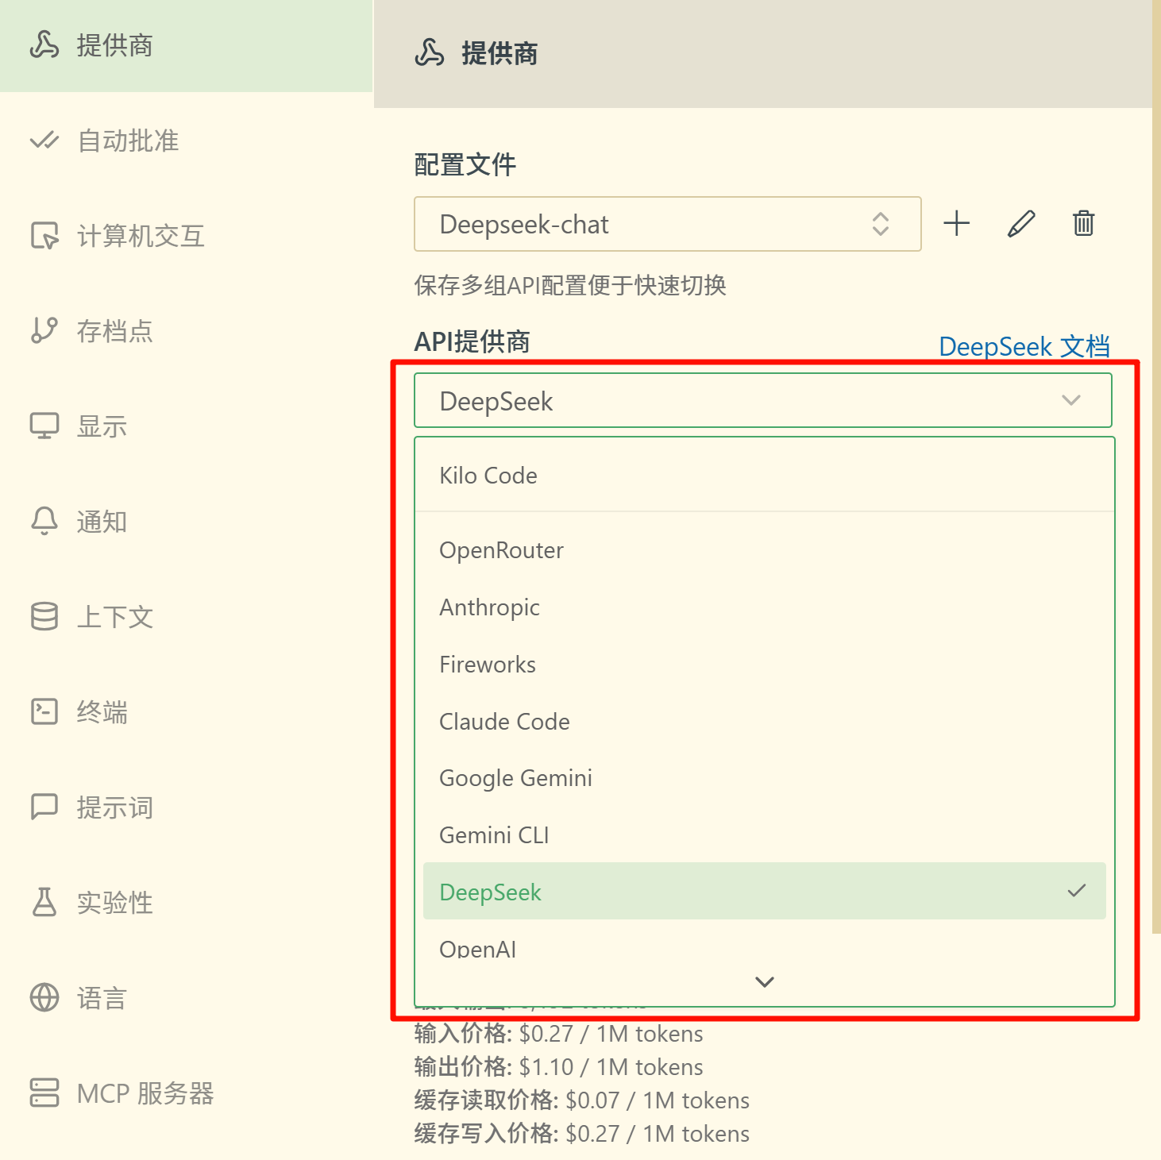Add a new config profile with plus icon

(957, 224)
